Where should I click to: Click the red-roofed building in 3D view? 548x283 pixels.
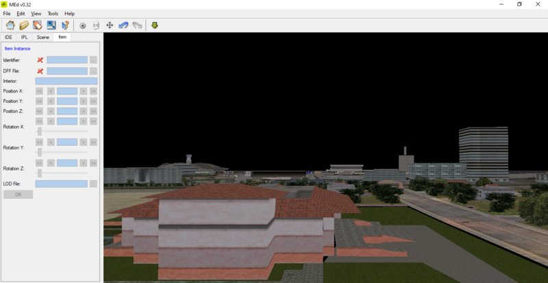231,231
